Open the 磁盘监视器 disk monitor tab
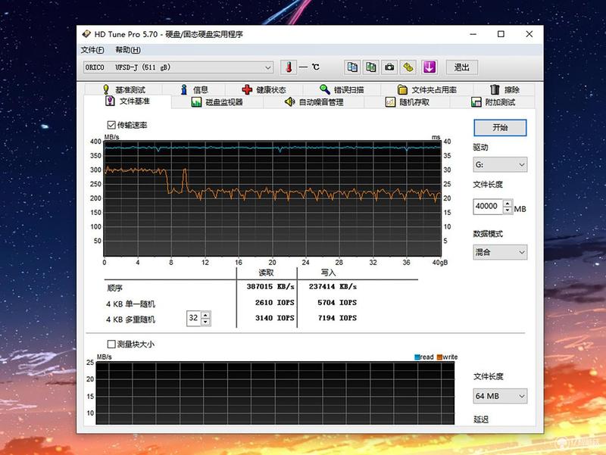This screenshot has height=455, width=606. pyautogui.click(x=217, y=102)
